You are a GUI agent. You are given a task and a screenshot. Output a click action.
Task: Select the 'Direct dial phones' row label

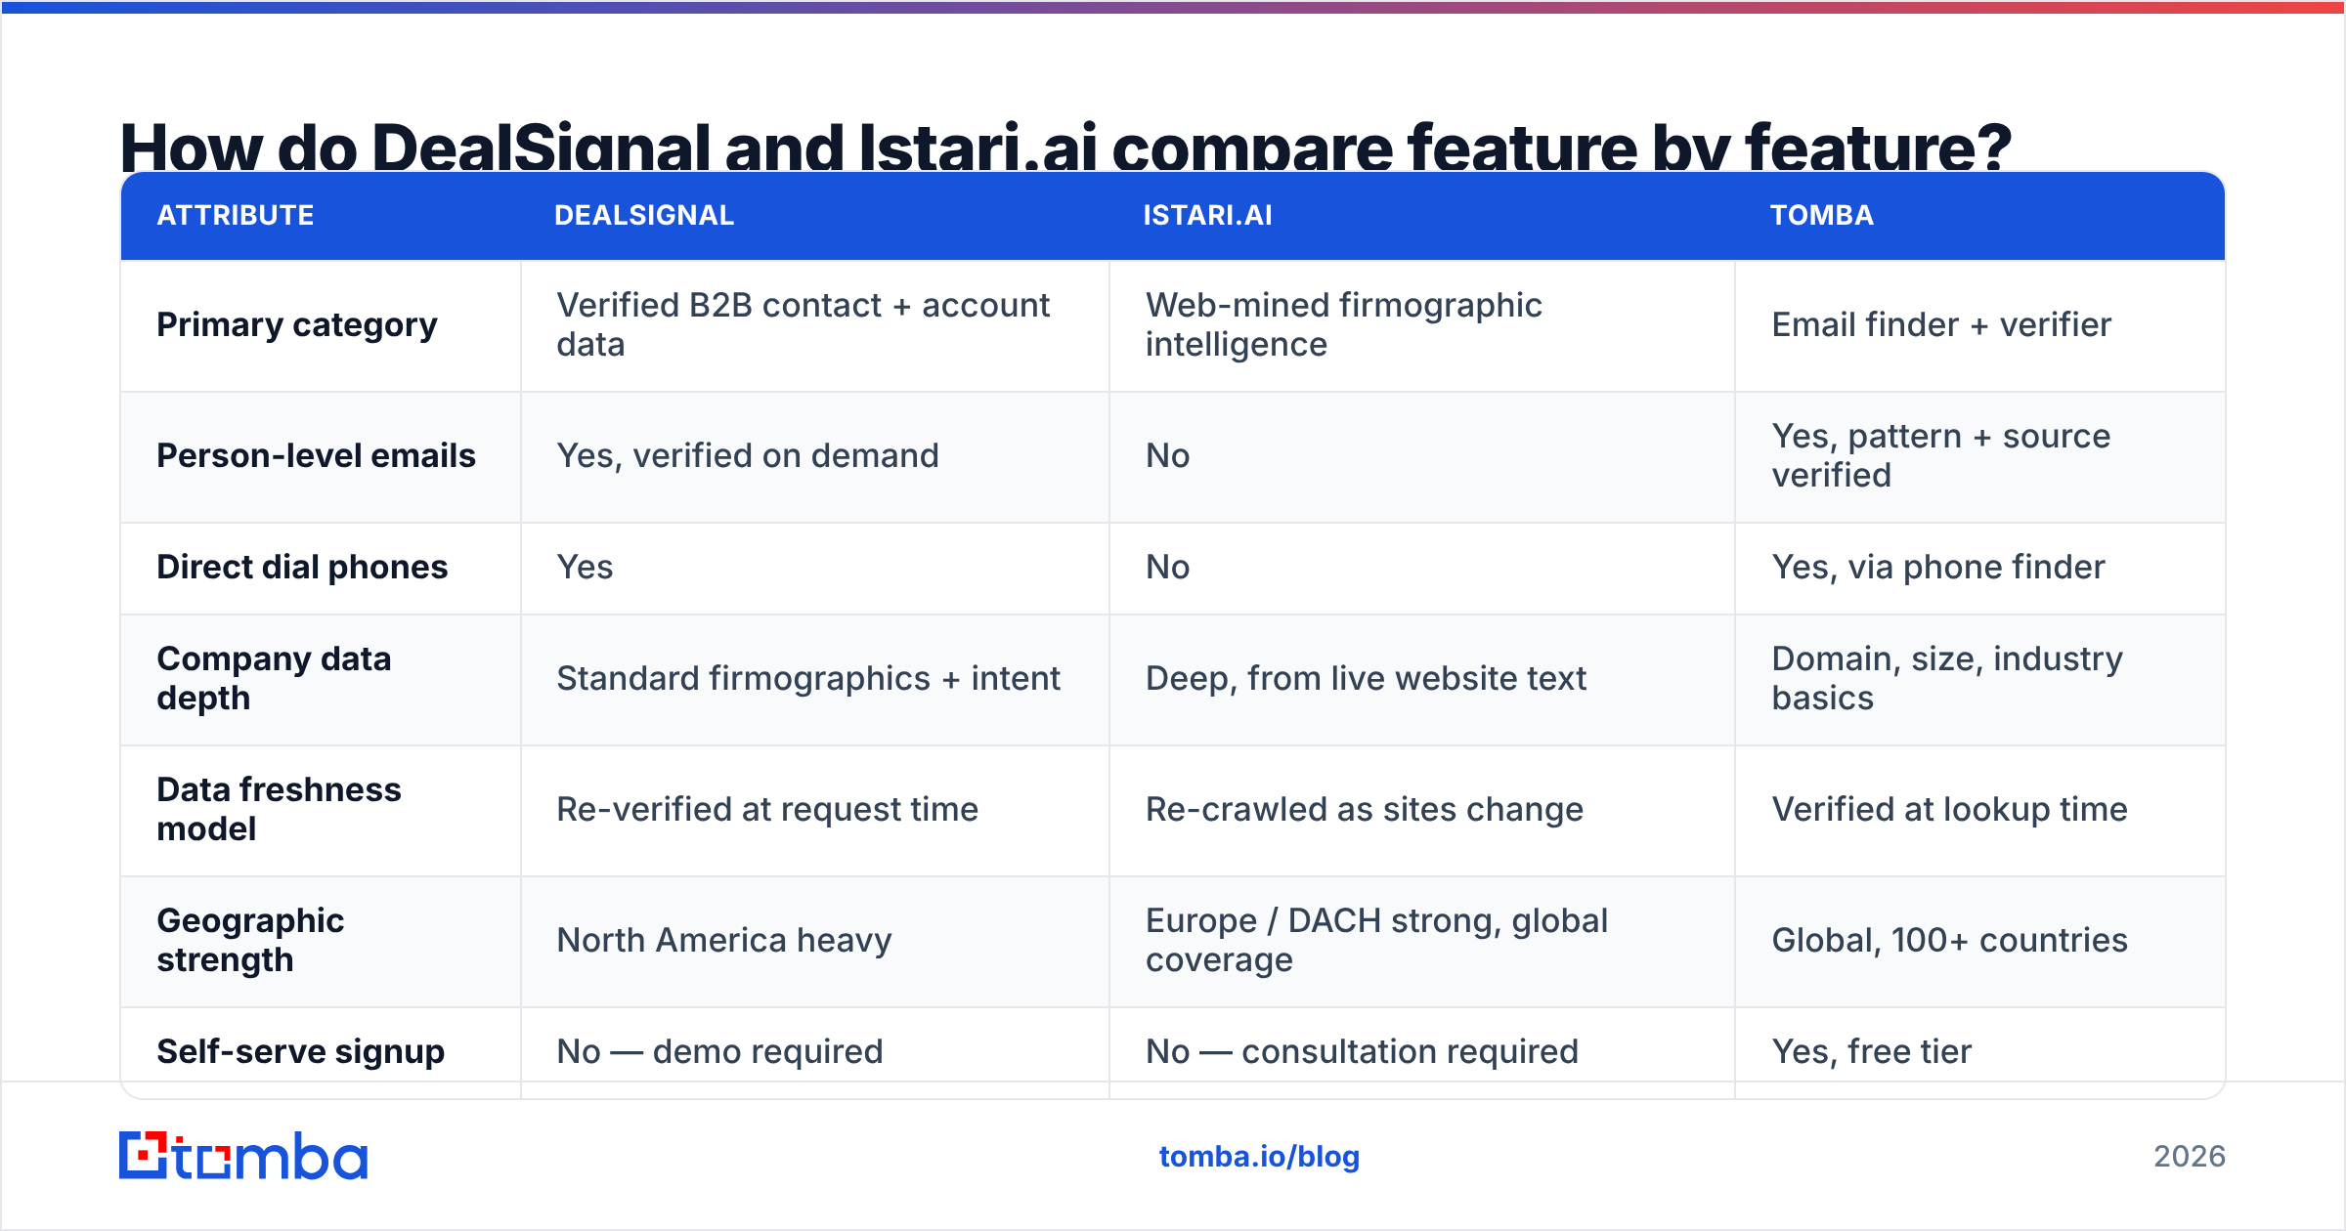pyautogui.click(x=302, y=567)
